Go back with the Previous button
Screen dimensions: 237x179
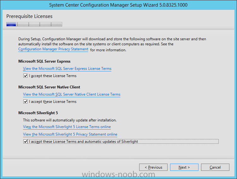click(x=153, y=167)
